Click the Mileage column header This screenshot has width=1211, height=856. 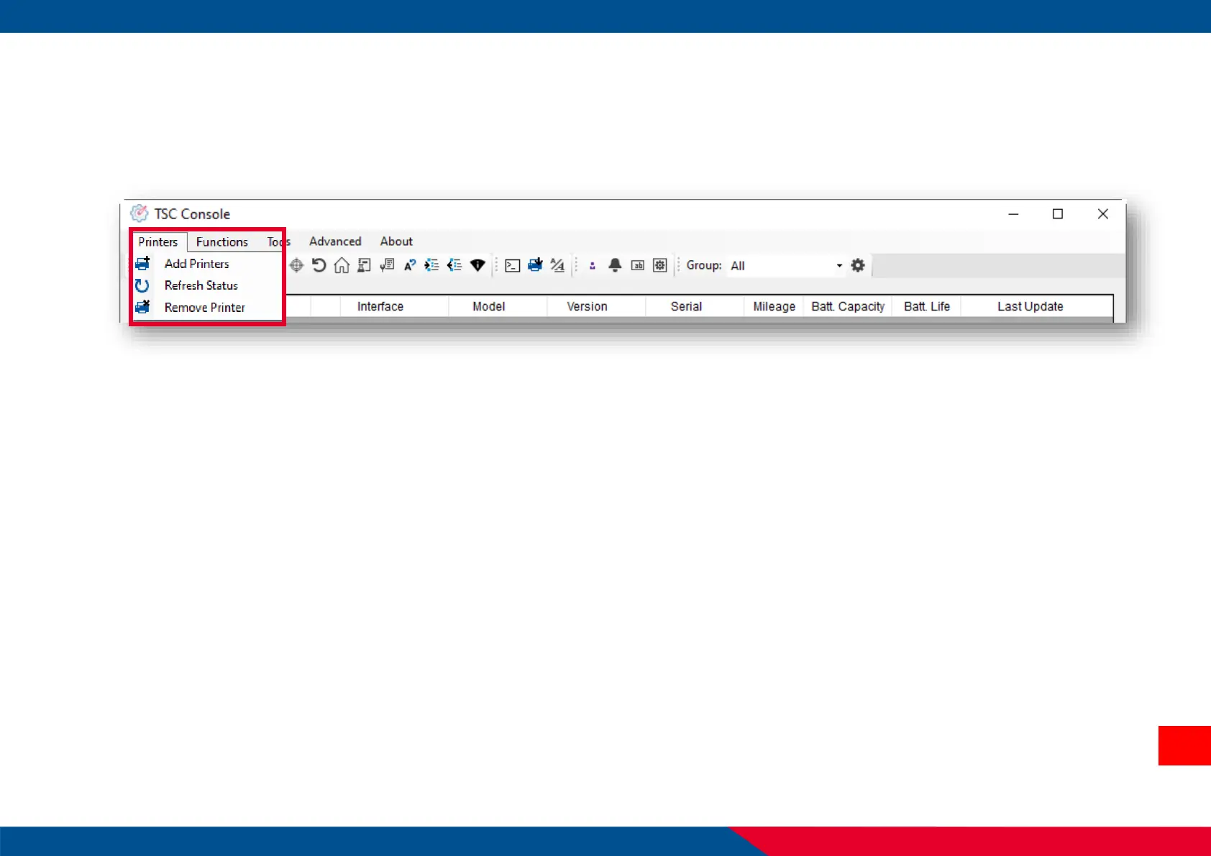pos(774,306)
